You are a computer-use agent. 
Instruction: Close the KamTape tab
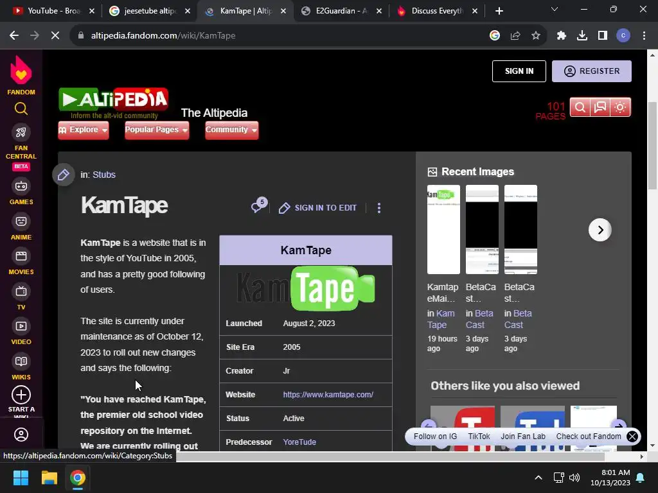point(283,11)
